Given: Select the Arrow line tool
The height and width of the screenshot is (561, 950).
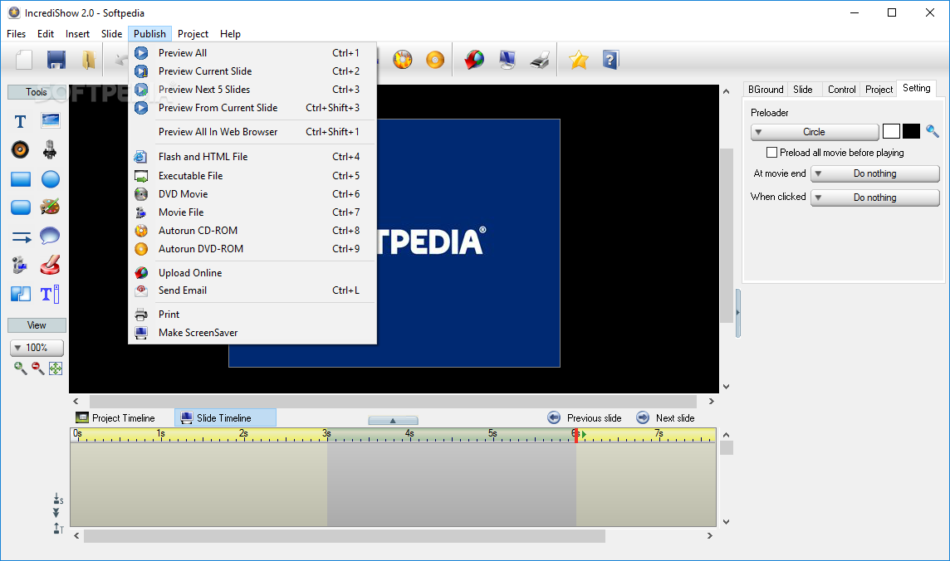Looking at the screenshot, I should [x=22, y=237].
